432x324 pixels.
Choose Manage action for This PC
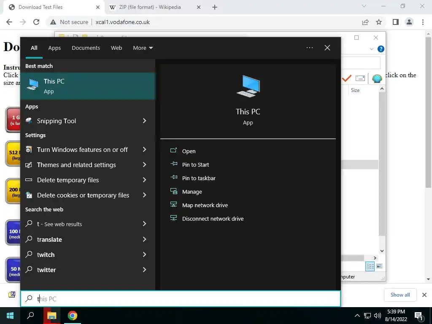pyautogui.click(x=192, y=192)
